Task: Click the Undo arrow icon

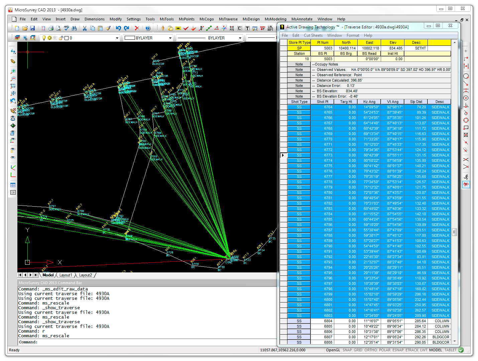Action: [x=118, y=28]
